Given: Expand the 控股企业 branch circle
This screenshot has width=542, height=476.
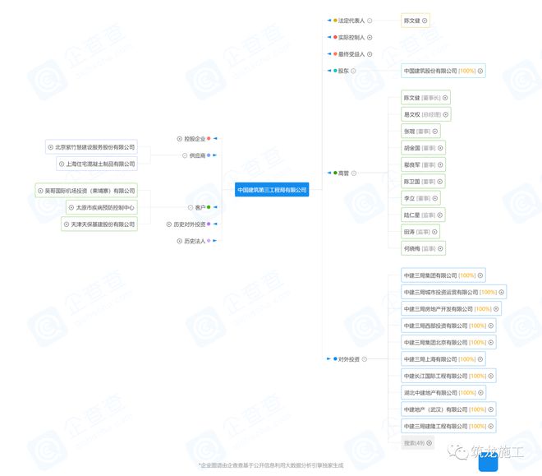Looking at the screenshot, I should tap(179, 139).
